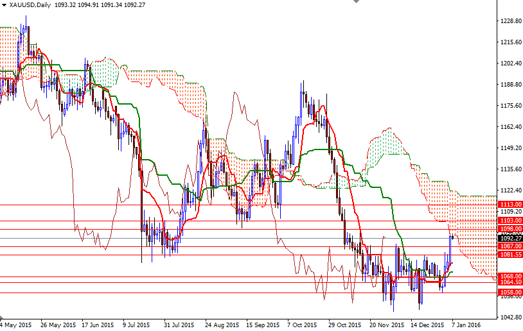This screenshot has height=331, width=523.
Task: Click the 1064.50 horizontal line label
Action: 510,282
